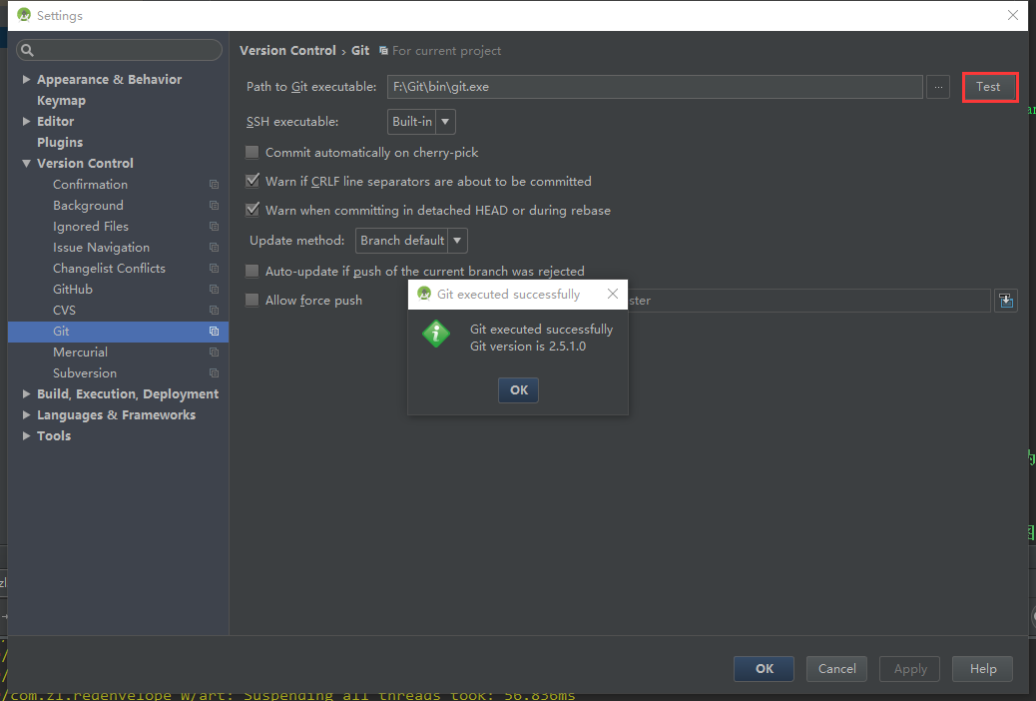This screenshot has height=701, width=1036.
Task: Collapse the Version Control section
Action: pos(26,164)
